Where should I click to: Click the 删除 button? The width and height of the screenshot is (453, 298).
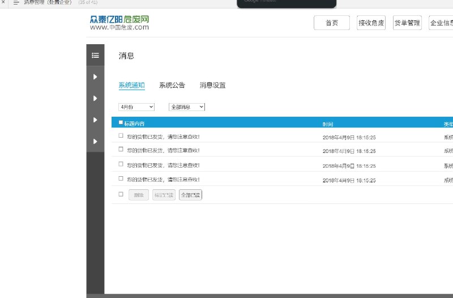click(x=139, y=195)
